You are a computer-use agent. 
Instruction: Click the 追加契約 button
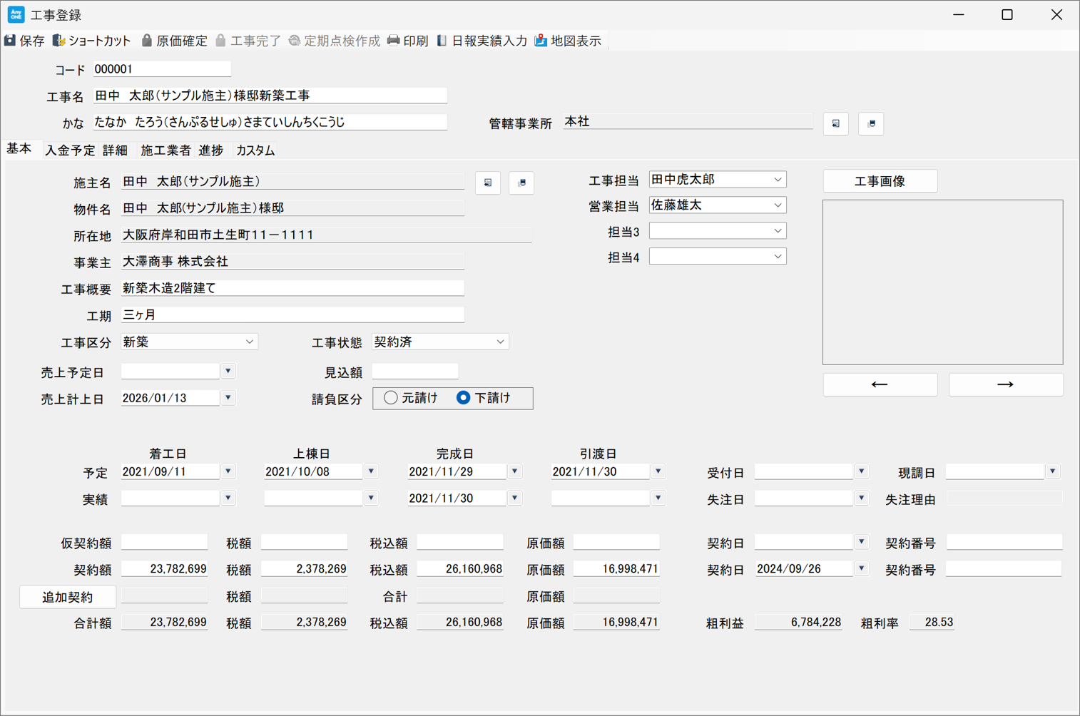tap(68, 597)
